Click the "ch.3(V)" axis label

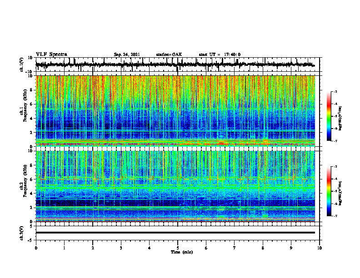coord(22,233)
